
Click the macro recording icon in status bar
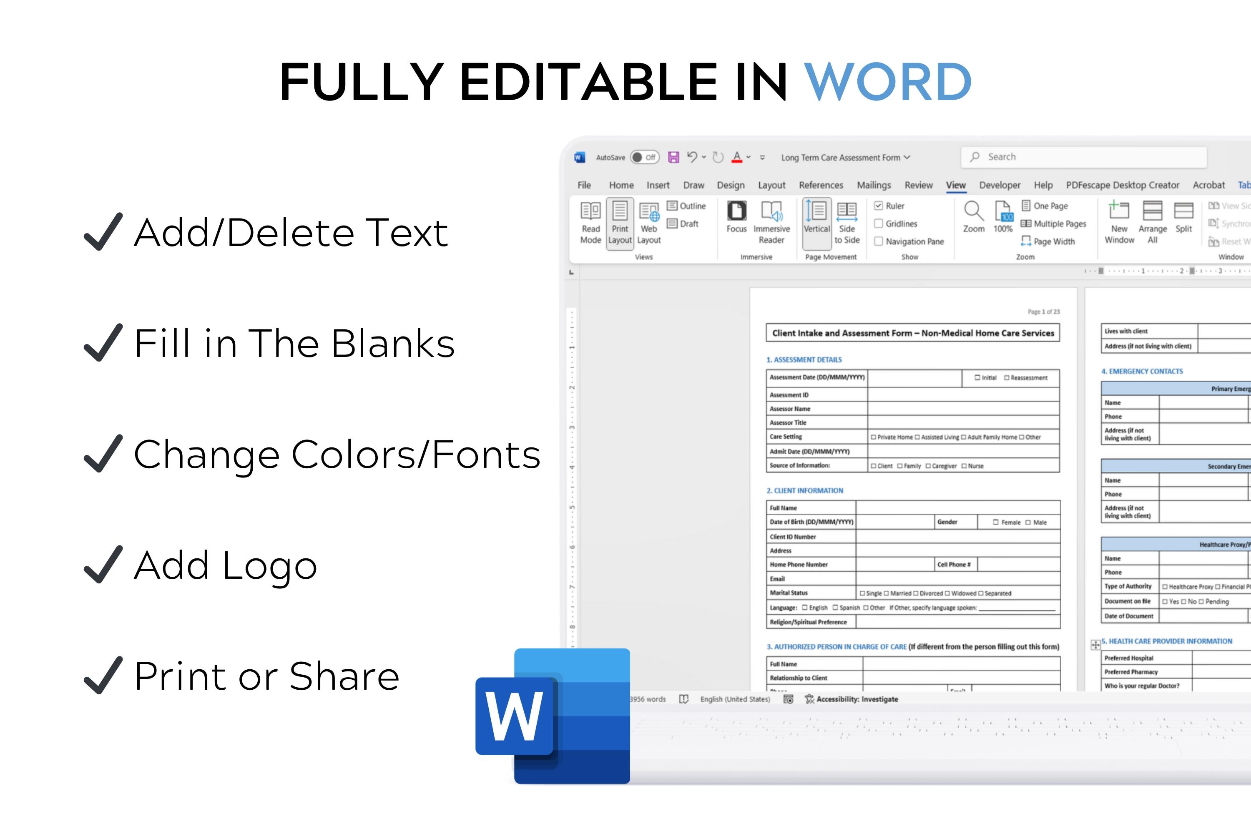(x=788, y=699)
